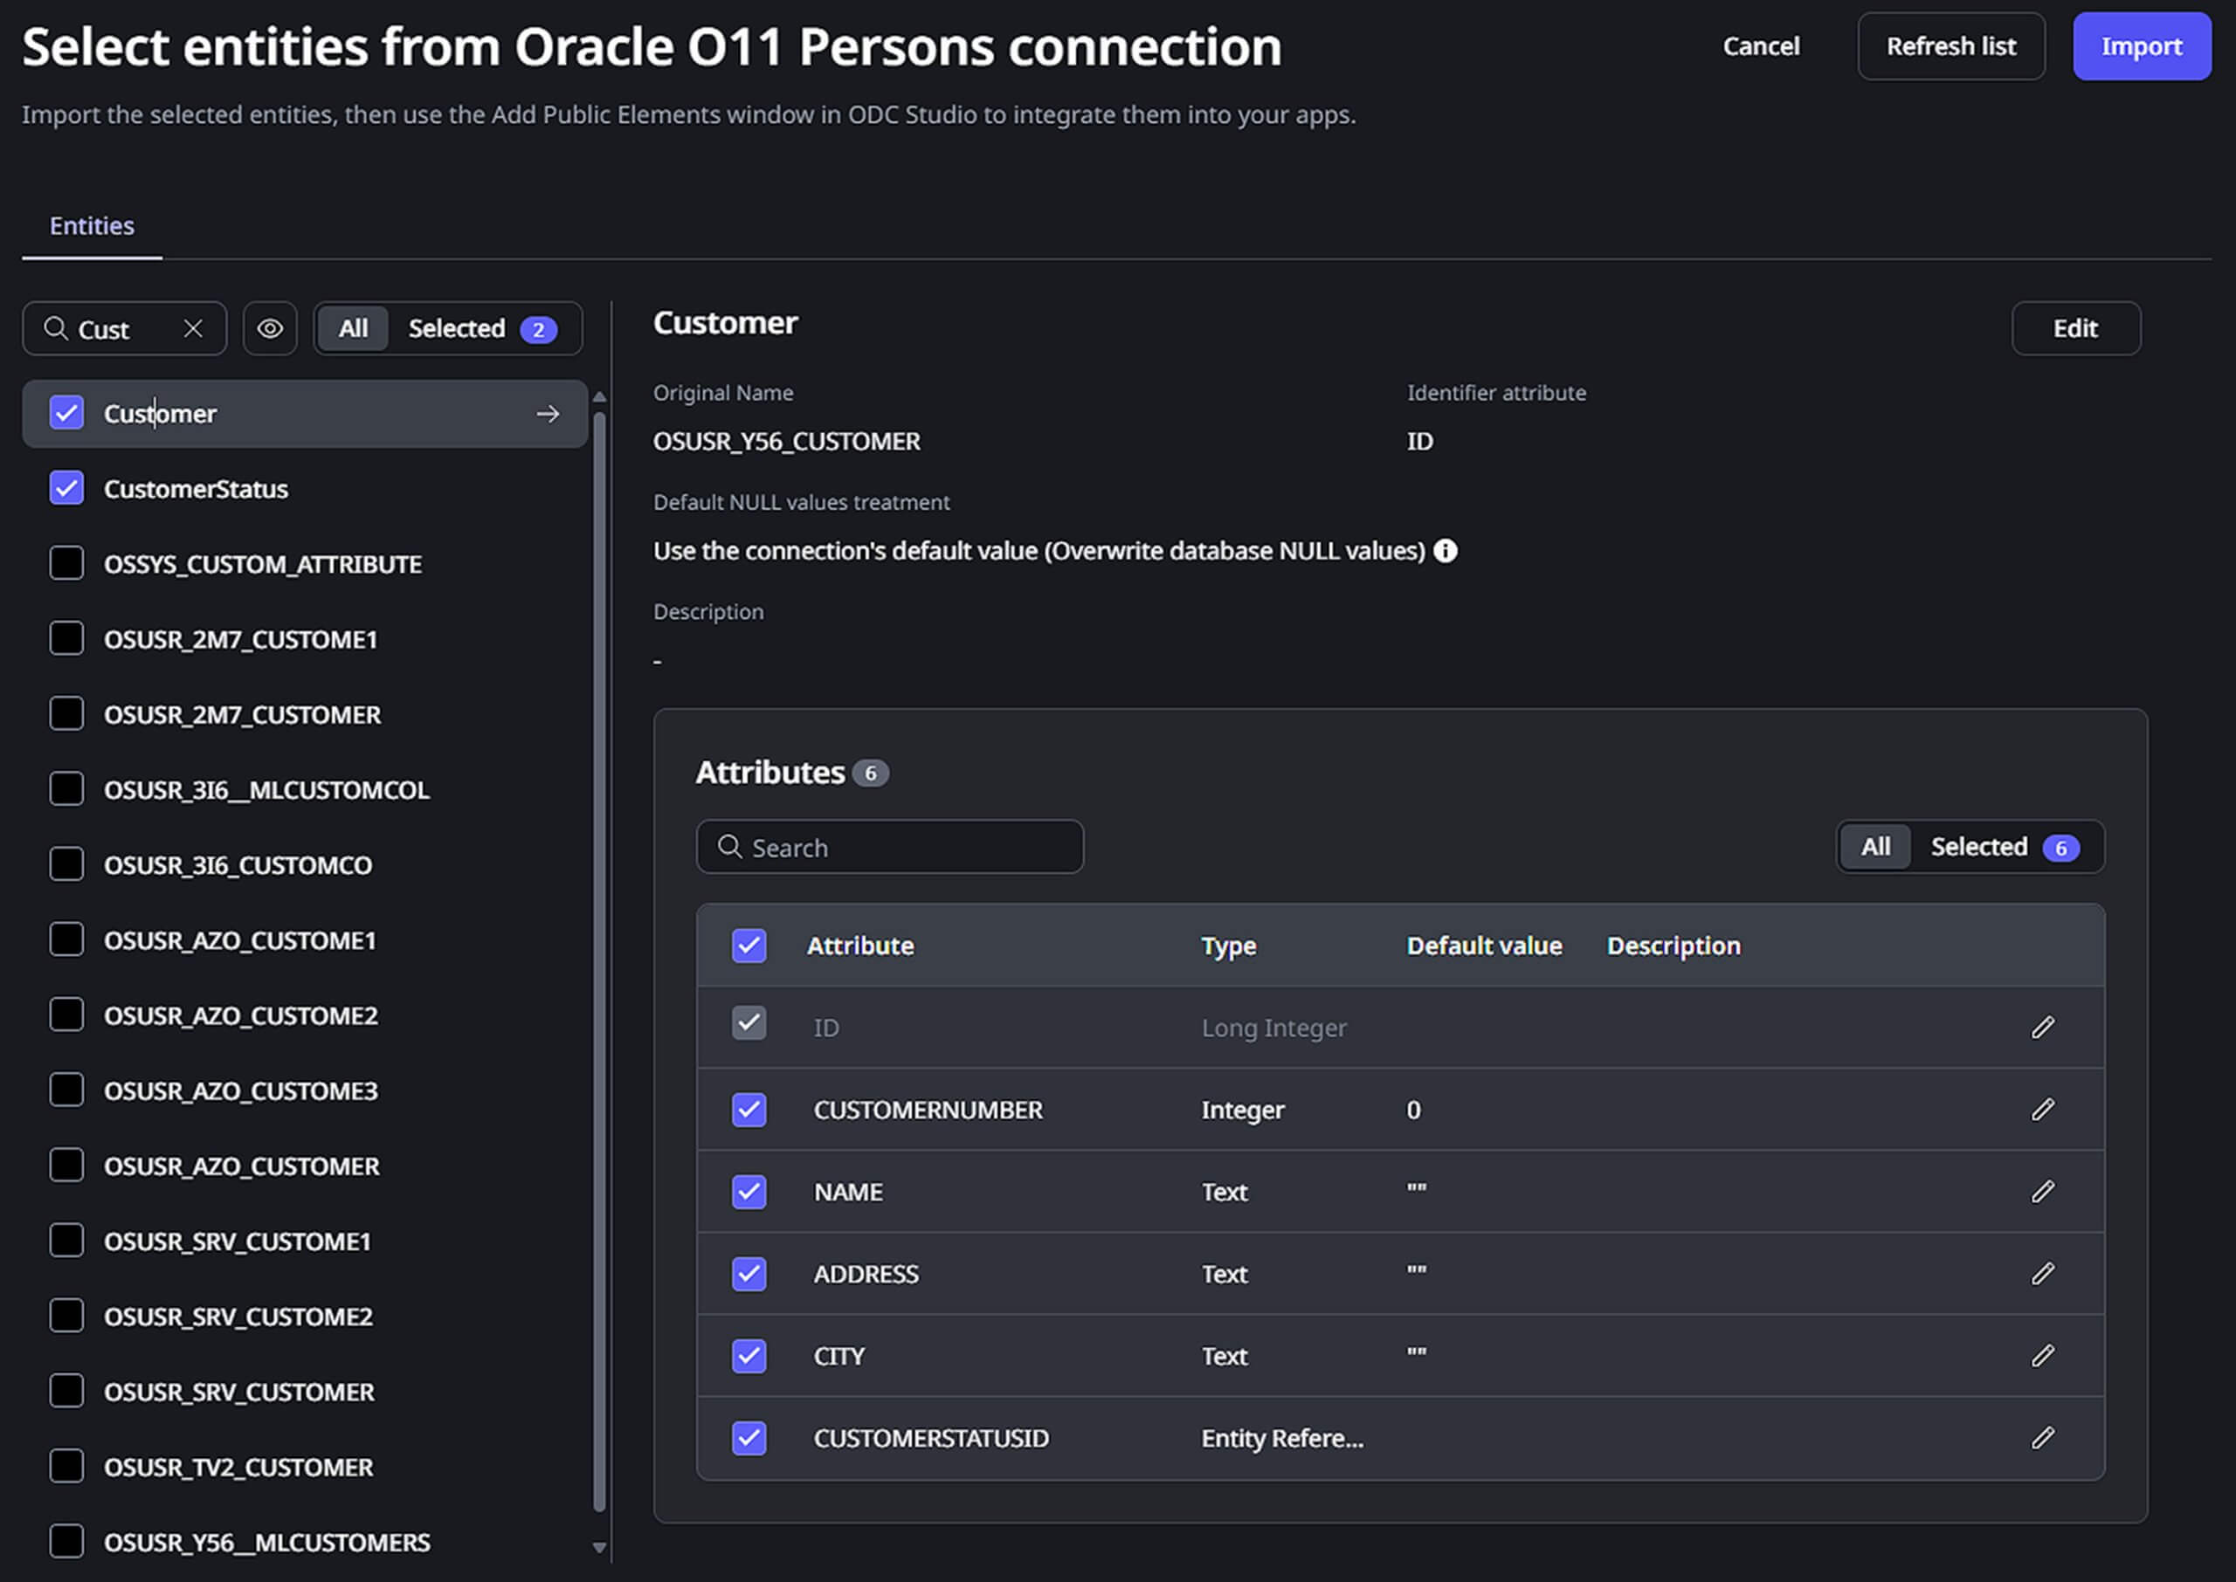The height and width of the screenshot is (1582, 2236).
Task: Uncheck the CITY attribute checkbox
Action: pos(749,1356)
